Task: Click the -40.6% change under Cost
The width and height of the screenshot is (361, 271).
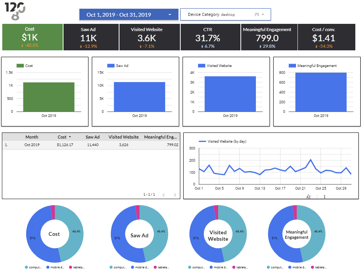Action: coord(30,45)
